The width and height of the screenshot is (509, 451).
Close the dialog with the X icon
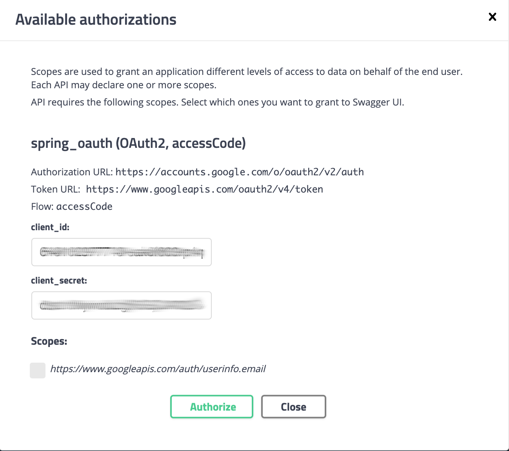[x=492, y=17]
